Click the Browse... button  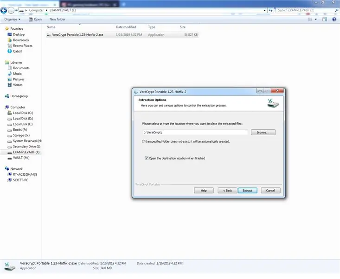[263, 132]
